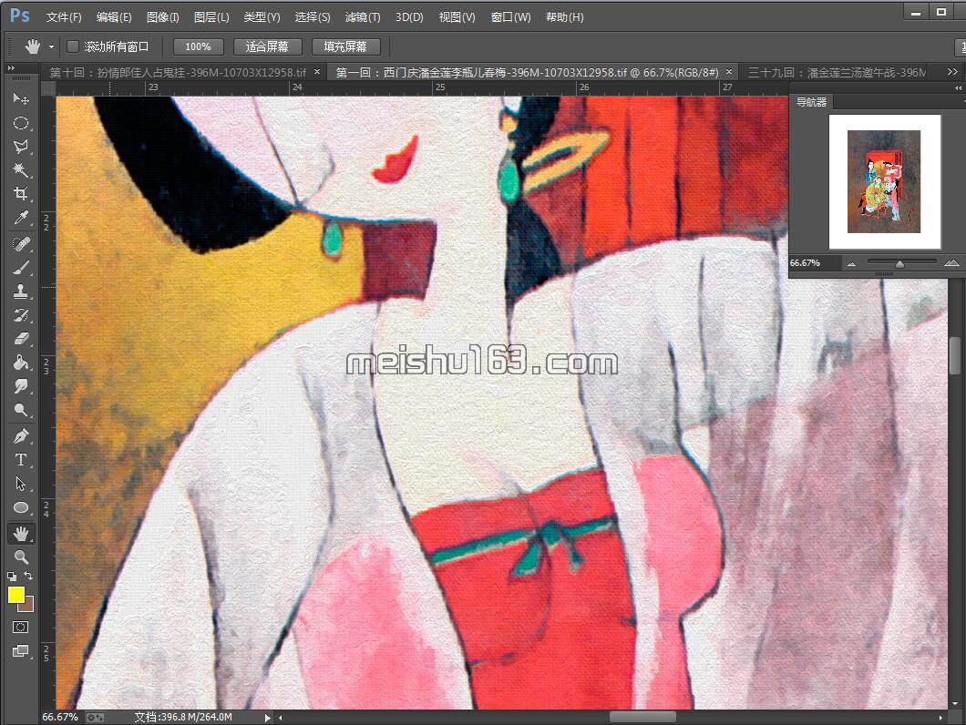This screenshot has height=725, width=966.
Task: Open the brown background color swatch
Action: tap(27, 606)
